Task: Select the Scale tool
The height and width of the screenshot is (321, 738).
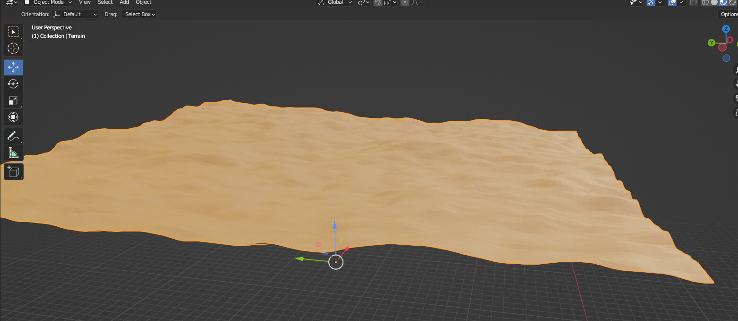Action: click(x=13, y=100)
